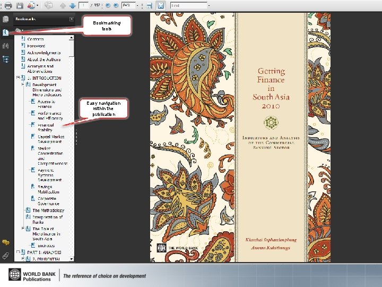Click bookmark flag icon beside Endnotes
The image size is (382, 287).
tap(33, 245)
